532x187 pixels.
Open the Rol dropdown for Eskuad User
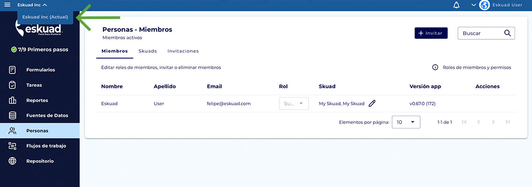(294, 104)
